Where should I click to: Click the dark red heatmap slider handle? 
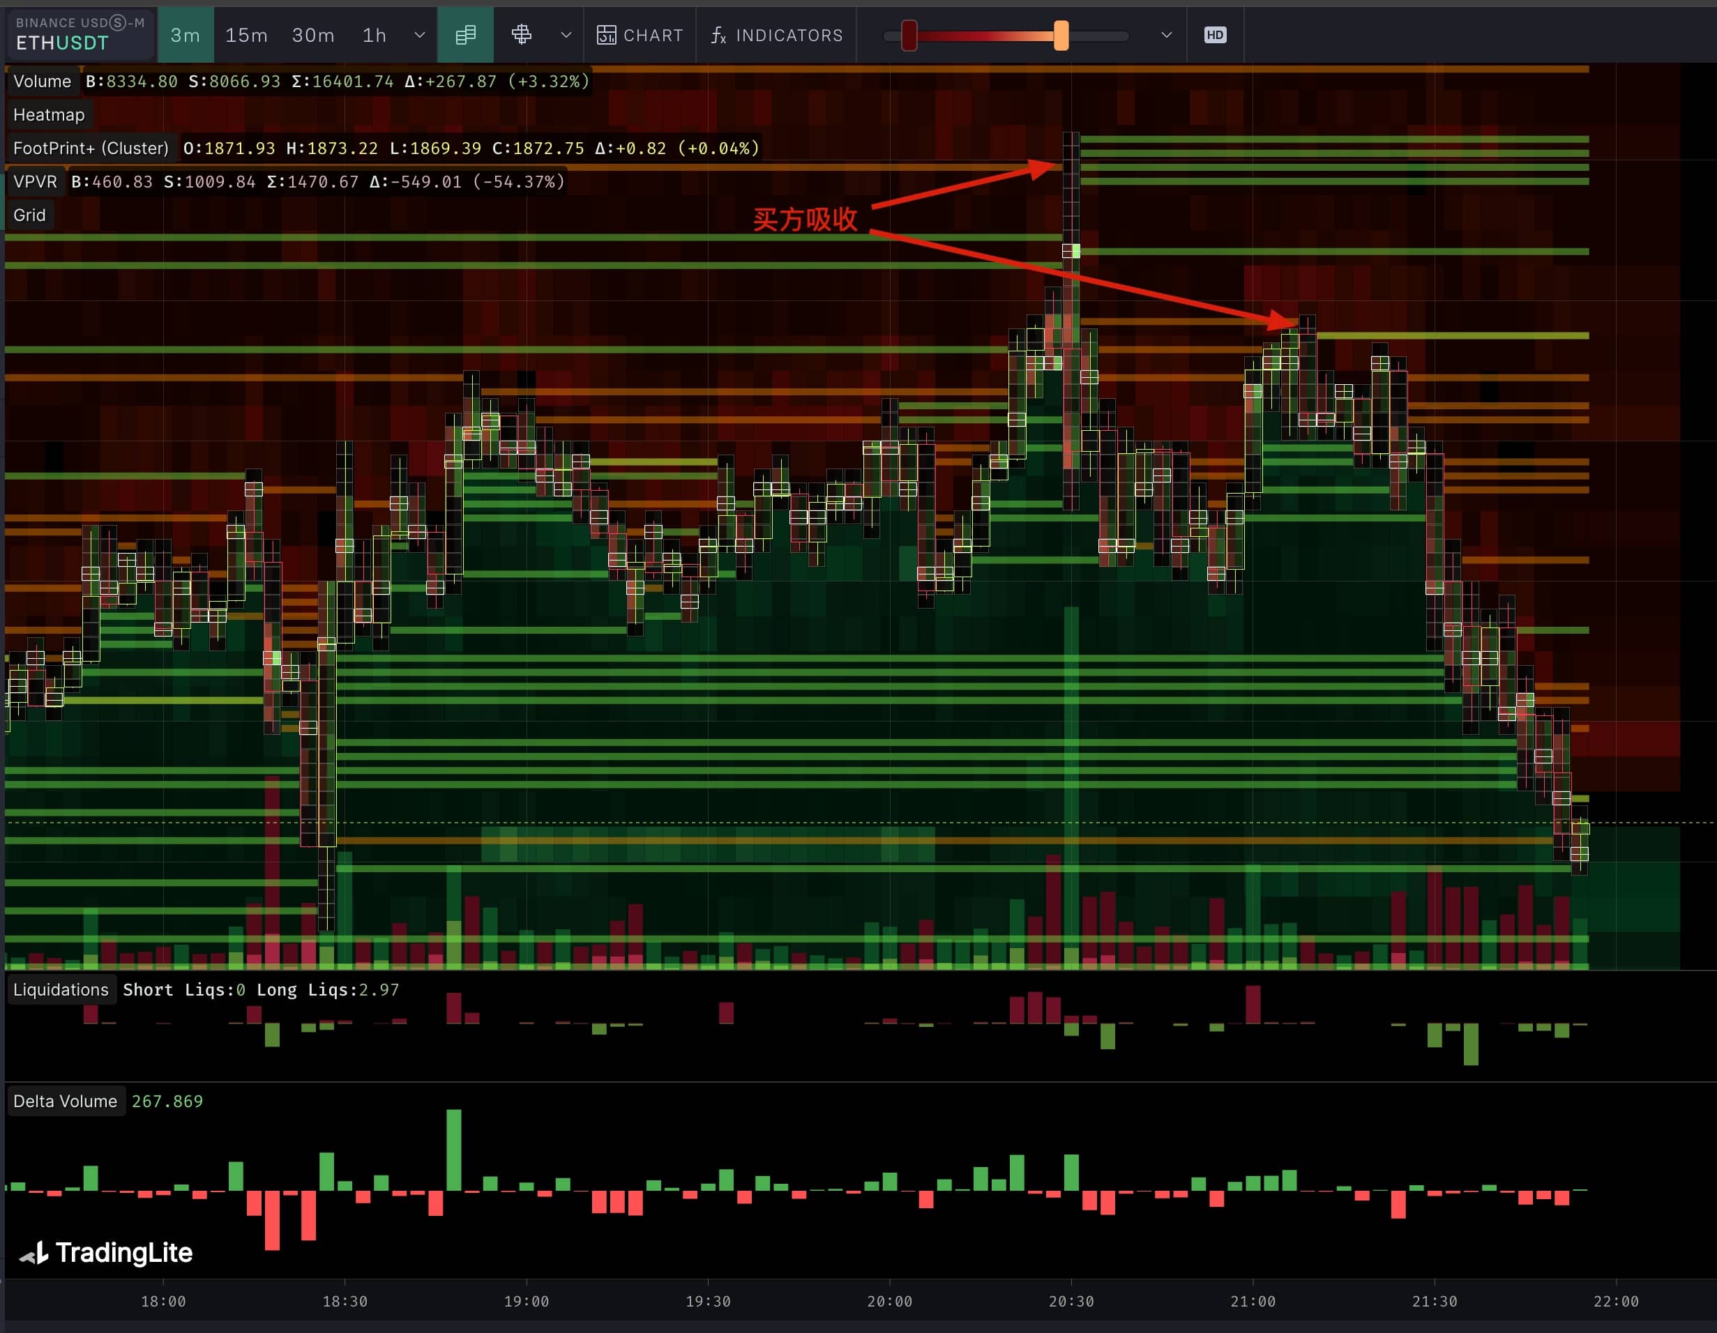(909, 36)
